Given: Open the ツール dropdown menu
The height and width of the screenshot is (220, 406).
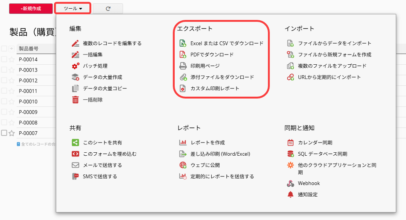Looking at the screenshot, I should (x=73, y=8).
